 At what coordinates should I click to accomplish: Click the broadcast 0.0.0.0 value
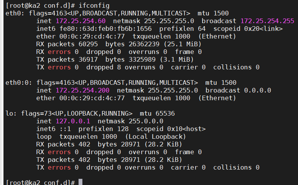click(x=258, y=90)
